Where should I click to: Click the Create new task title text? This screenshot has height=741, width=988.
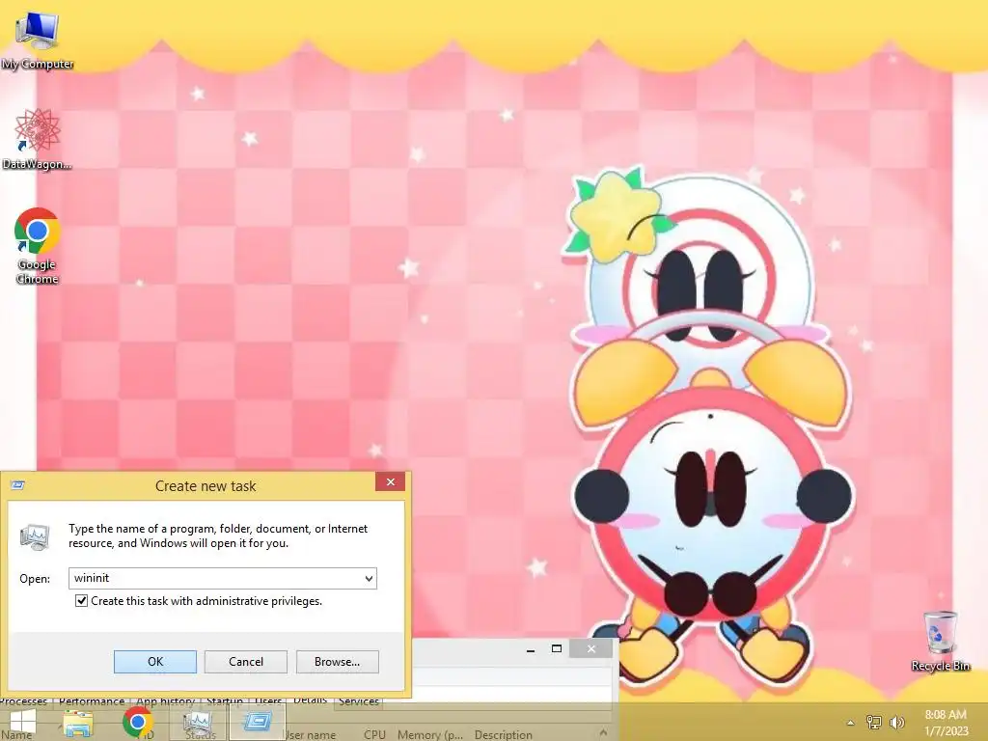[x=206, y=486]
